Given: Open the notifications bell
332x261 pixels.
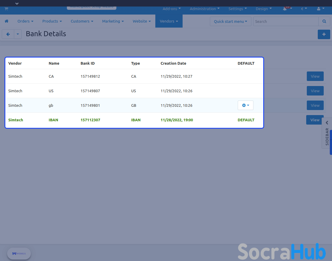Looking at the screenshot, I should pyautogui.click(x=285, y=9).
